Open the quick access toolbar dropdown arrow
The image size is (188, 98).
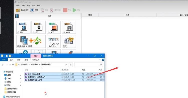click(x=13, y=56)
